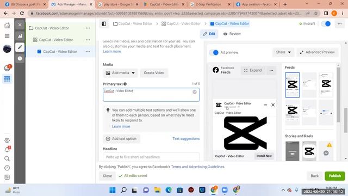Select CapCut ad set in the tree
The image size is (348, 196).
tap(56, 40)
